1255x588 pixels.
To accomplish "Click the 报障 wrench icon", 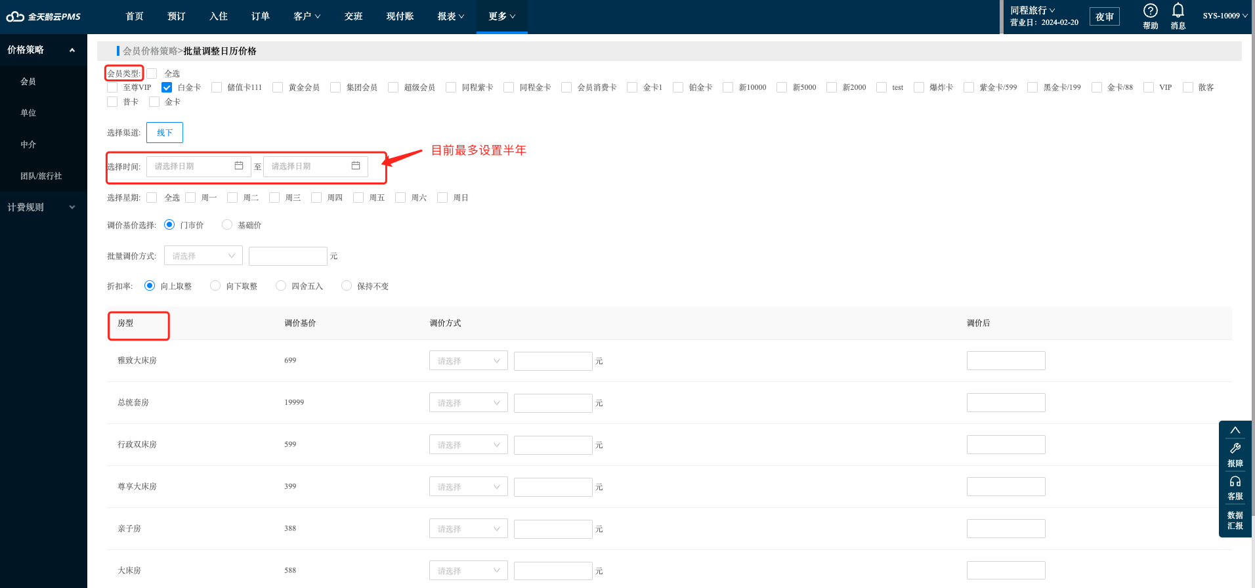I will coord(1235,448).
